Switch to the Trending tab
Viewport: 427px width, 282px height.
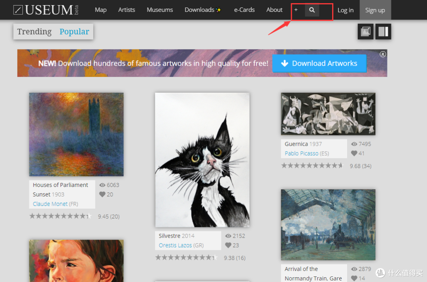[x=34, y=32]
